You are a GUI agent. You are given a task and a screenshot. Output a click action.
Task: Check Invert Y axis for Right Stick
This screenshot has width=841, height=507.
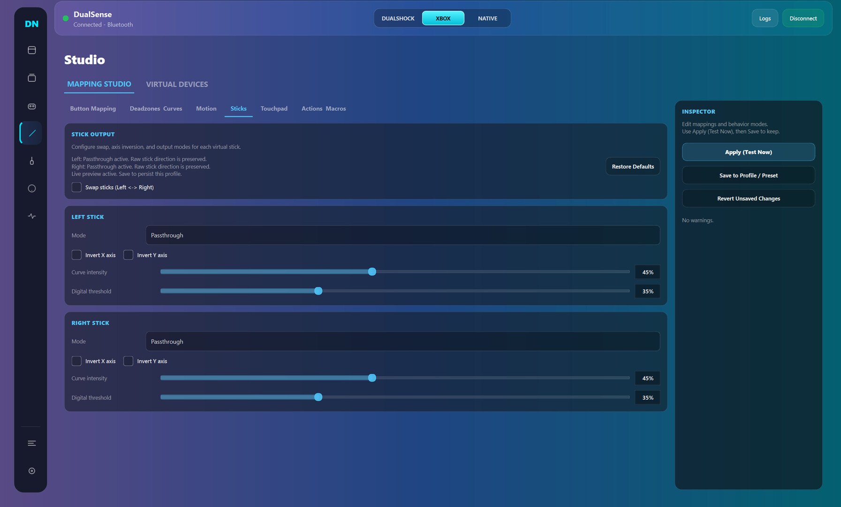point(128,361)
